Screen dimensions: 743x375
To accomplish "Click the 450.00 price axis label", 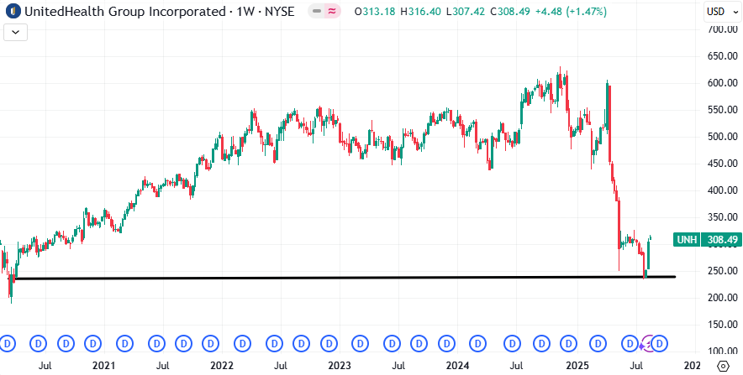I will tap(723, 164).
